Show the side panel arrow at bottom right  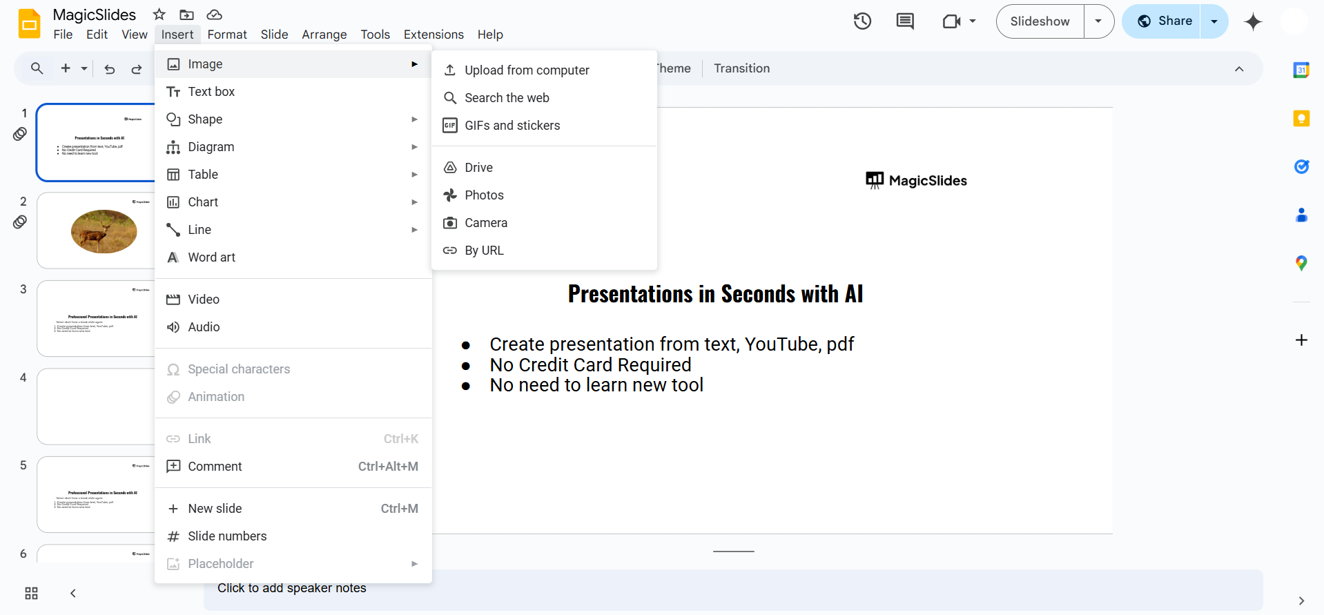click(1301, 601)
